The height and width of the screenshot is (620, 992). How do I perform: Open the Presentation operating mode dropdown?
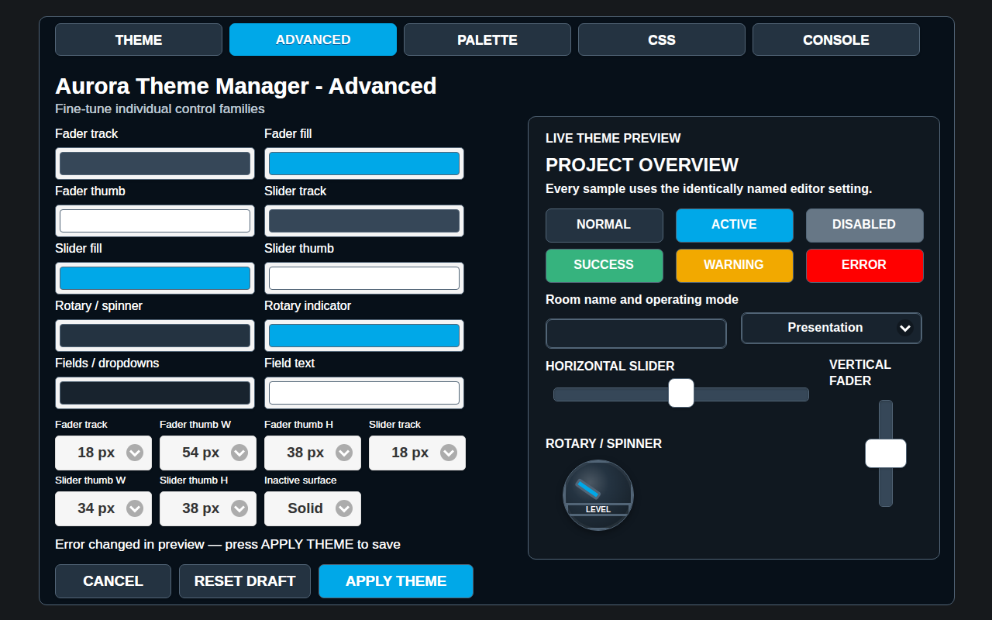pyautogui.click(x=832, y=328)
